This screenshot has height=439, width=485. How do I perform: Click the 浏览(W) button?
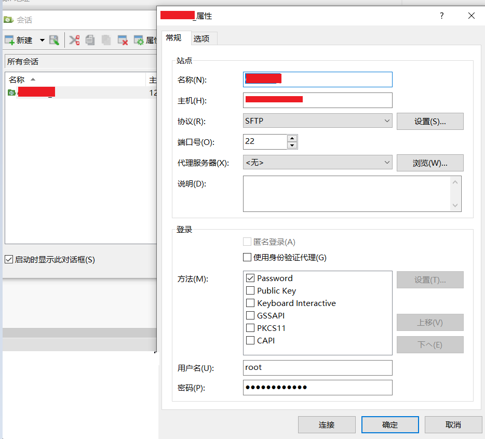coord(430,163)
